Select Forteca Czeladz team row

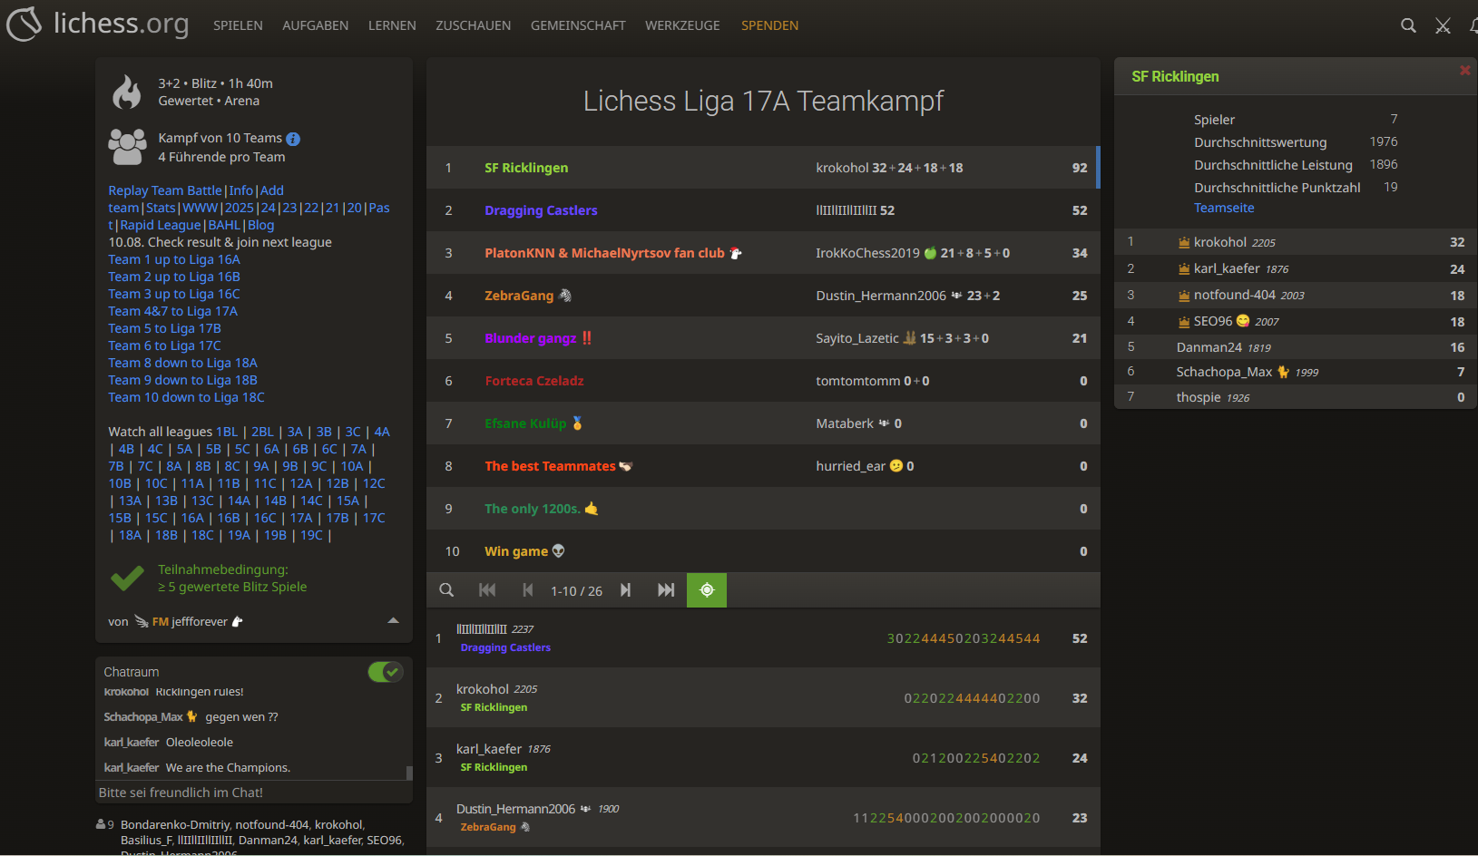(763, 381)
